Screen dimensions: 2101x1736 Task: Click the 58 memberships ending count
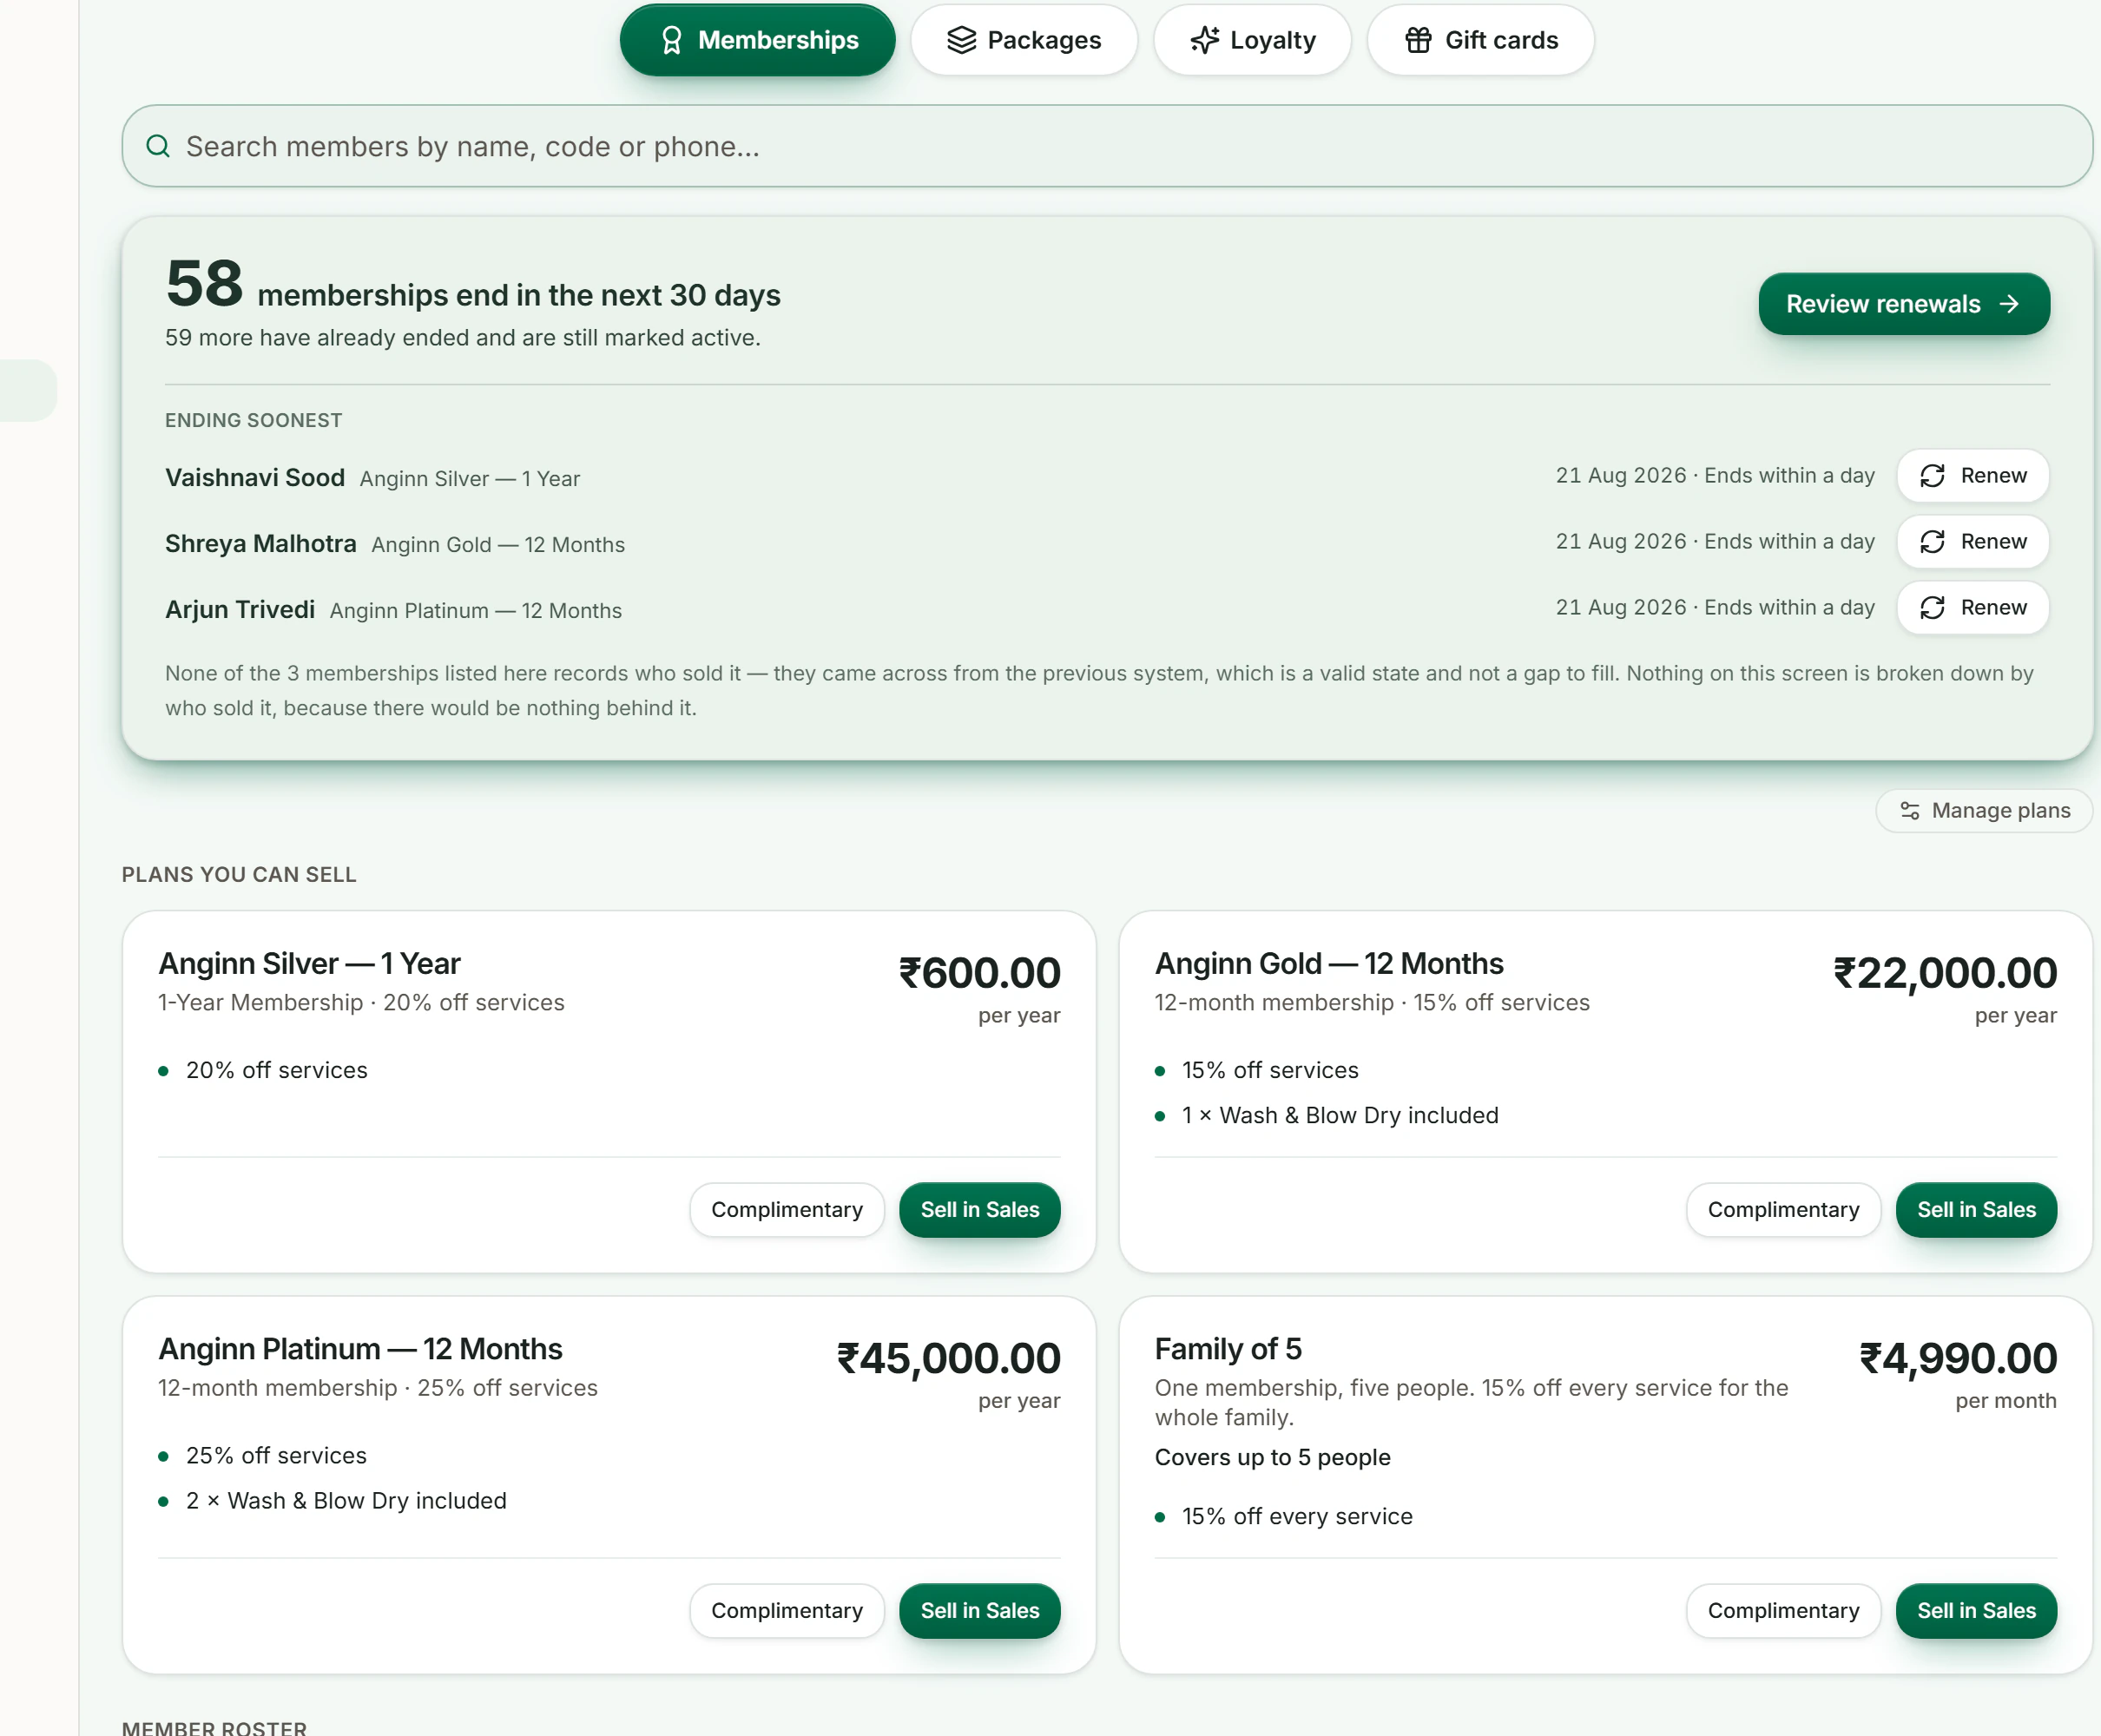point(204,284)
